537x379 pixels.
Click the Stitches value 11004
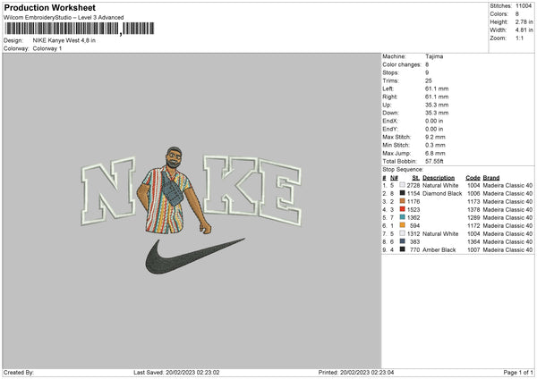[x=524, y=6]
